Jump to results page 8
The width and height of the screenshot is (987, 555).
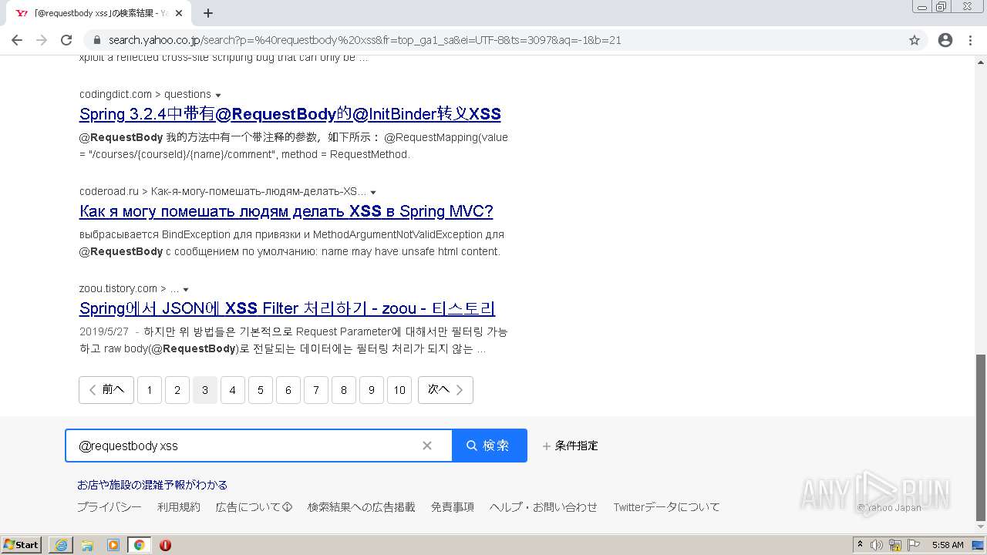point(344,390)
